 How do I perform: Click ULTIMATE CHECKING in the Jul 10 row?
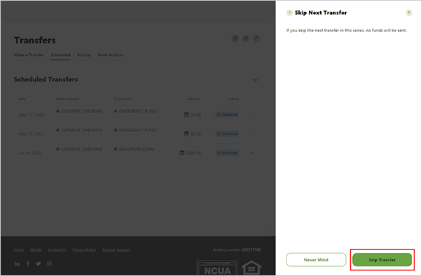(x=82, y=149)
